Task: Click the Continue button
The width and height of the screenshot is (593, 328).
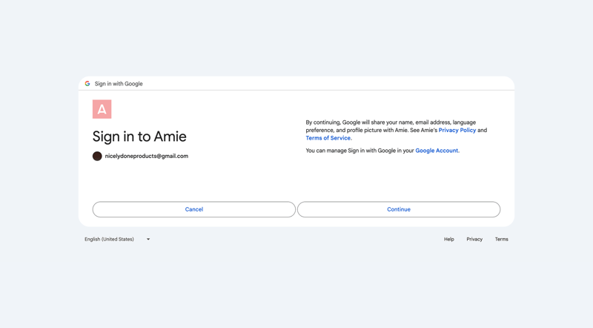Action: [x=399, y=209]
